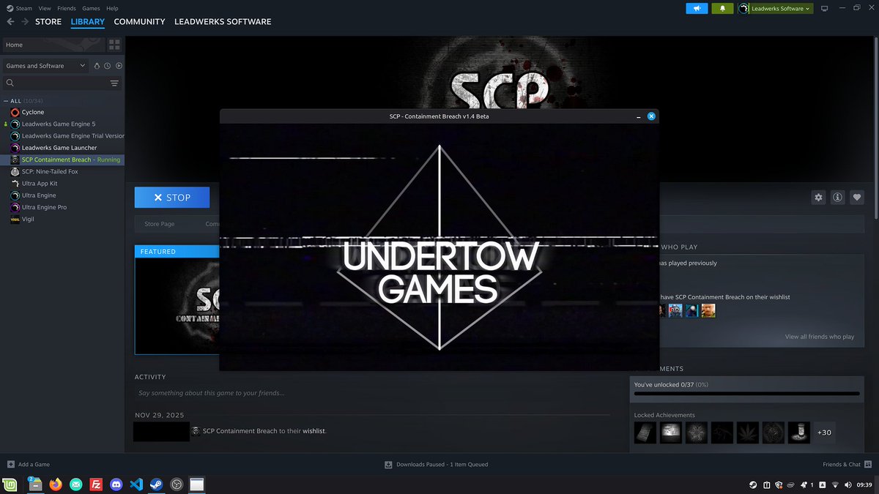Launch Discord from the taskbar
The width and height of the screenshot is (879, 494).
coord(116,484)
